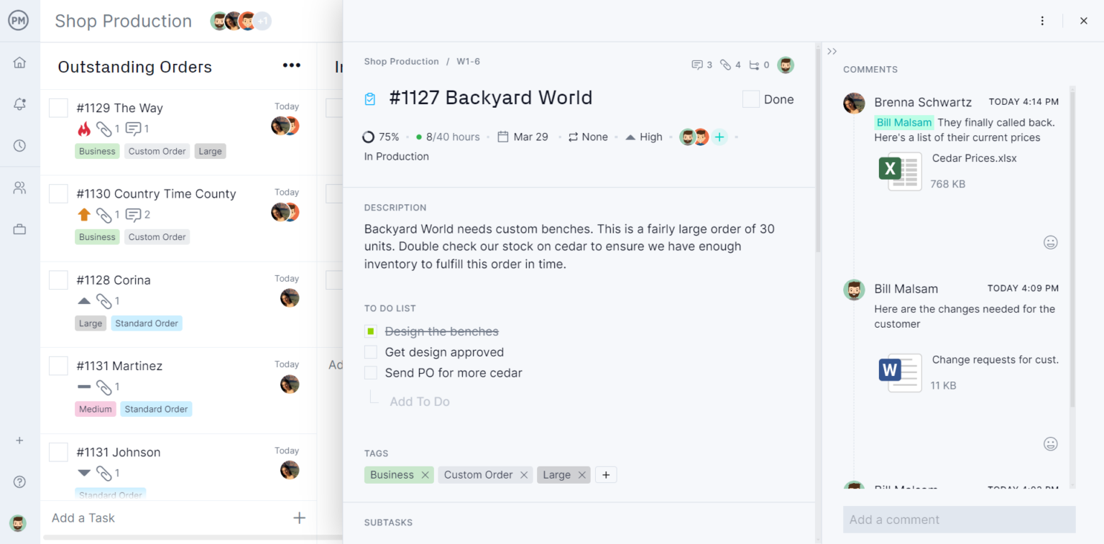Check the 'Get design approved' to-do
The width and height of the screenshot is (1104, 544).
(371, 352)
